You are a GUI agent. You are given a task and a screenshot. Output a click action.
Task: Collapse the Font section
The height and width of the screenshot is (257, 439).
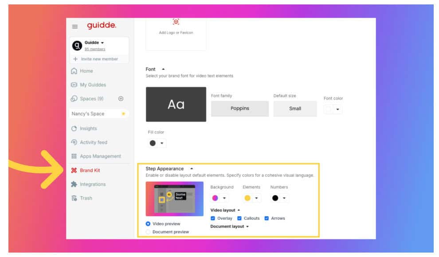coord(163,69)
